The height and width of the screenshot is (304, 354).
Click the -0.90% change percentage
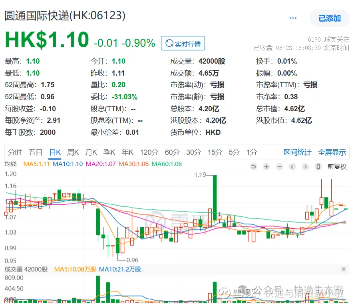click(x=138, y=43)
